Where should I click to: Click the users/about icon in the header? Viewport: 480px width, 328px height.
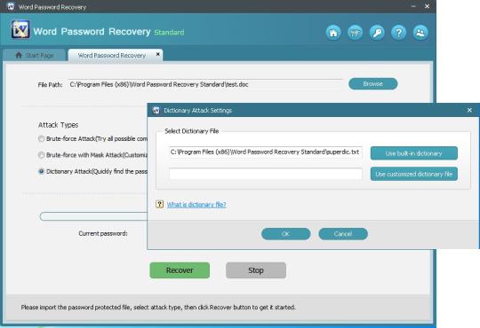tap(420, 33)
